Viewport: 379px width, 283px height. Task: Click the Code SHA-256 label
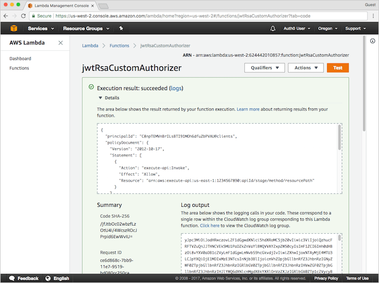pos(114,216)
